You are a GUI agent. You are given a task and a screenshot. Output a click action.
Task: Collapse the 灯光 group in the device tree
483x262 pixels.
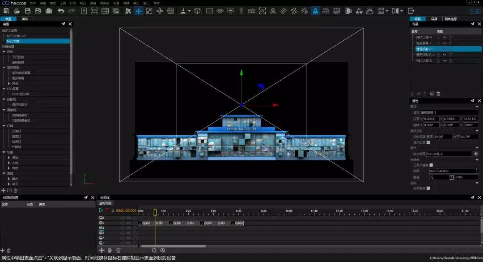tap(4, 126)
